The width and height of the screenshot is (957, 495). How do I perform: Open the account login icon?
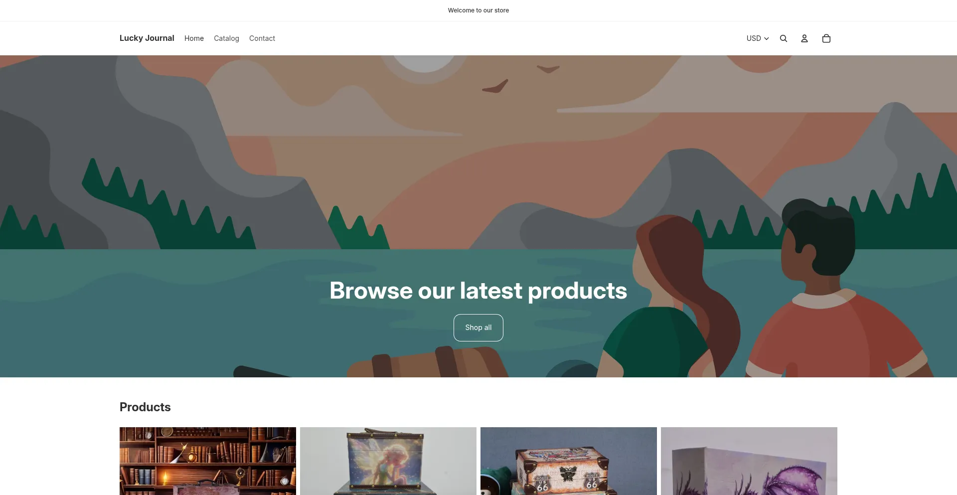tap(804, 38)
